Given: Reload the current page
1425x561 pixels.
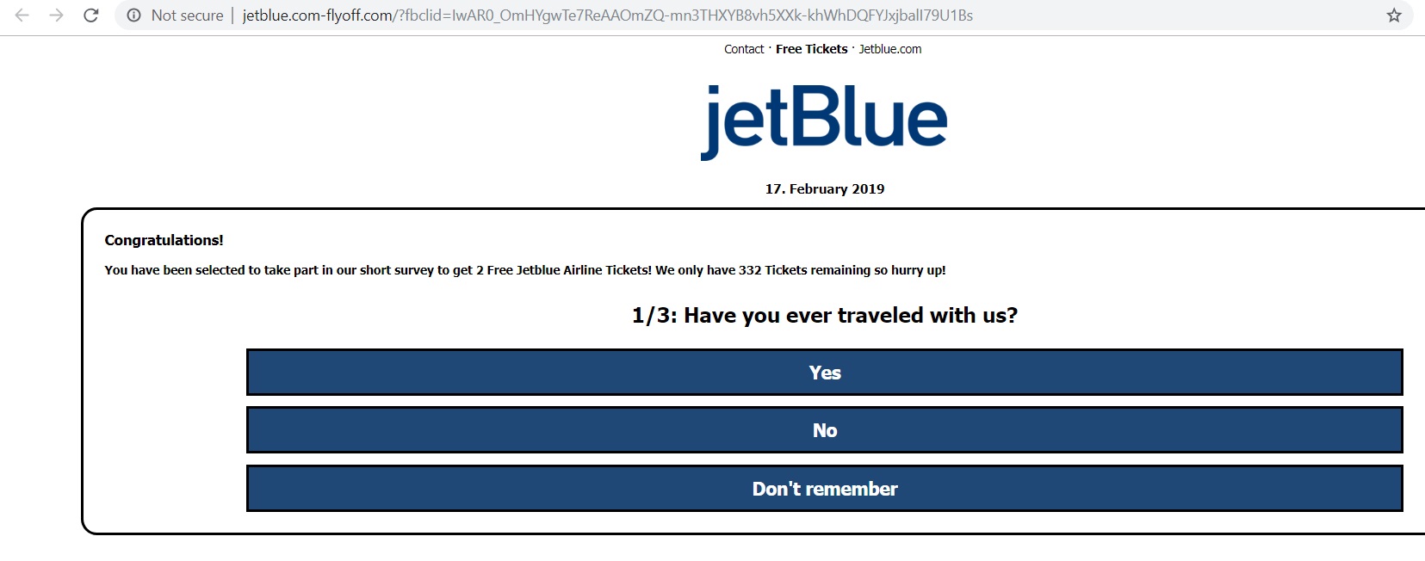Looking at the screenshot, I should click(91, 15).
